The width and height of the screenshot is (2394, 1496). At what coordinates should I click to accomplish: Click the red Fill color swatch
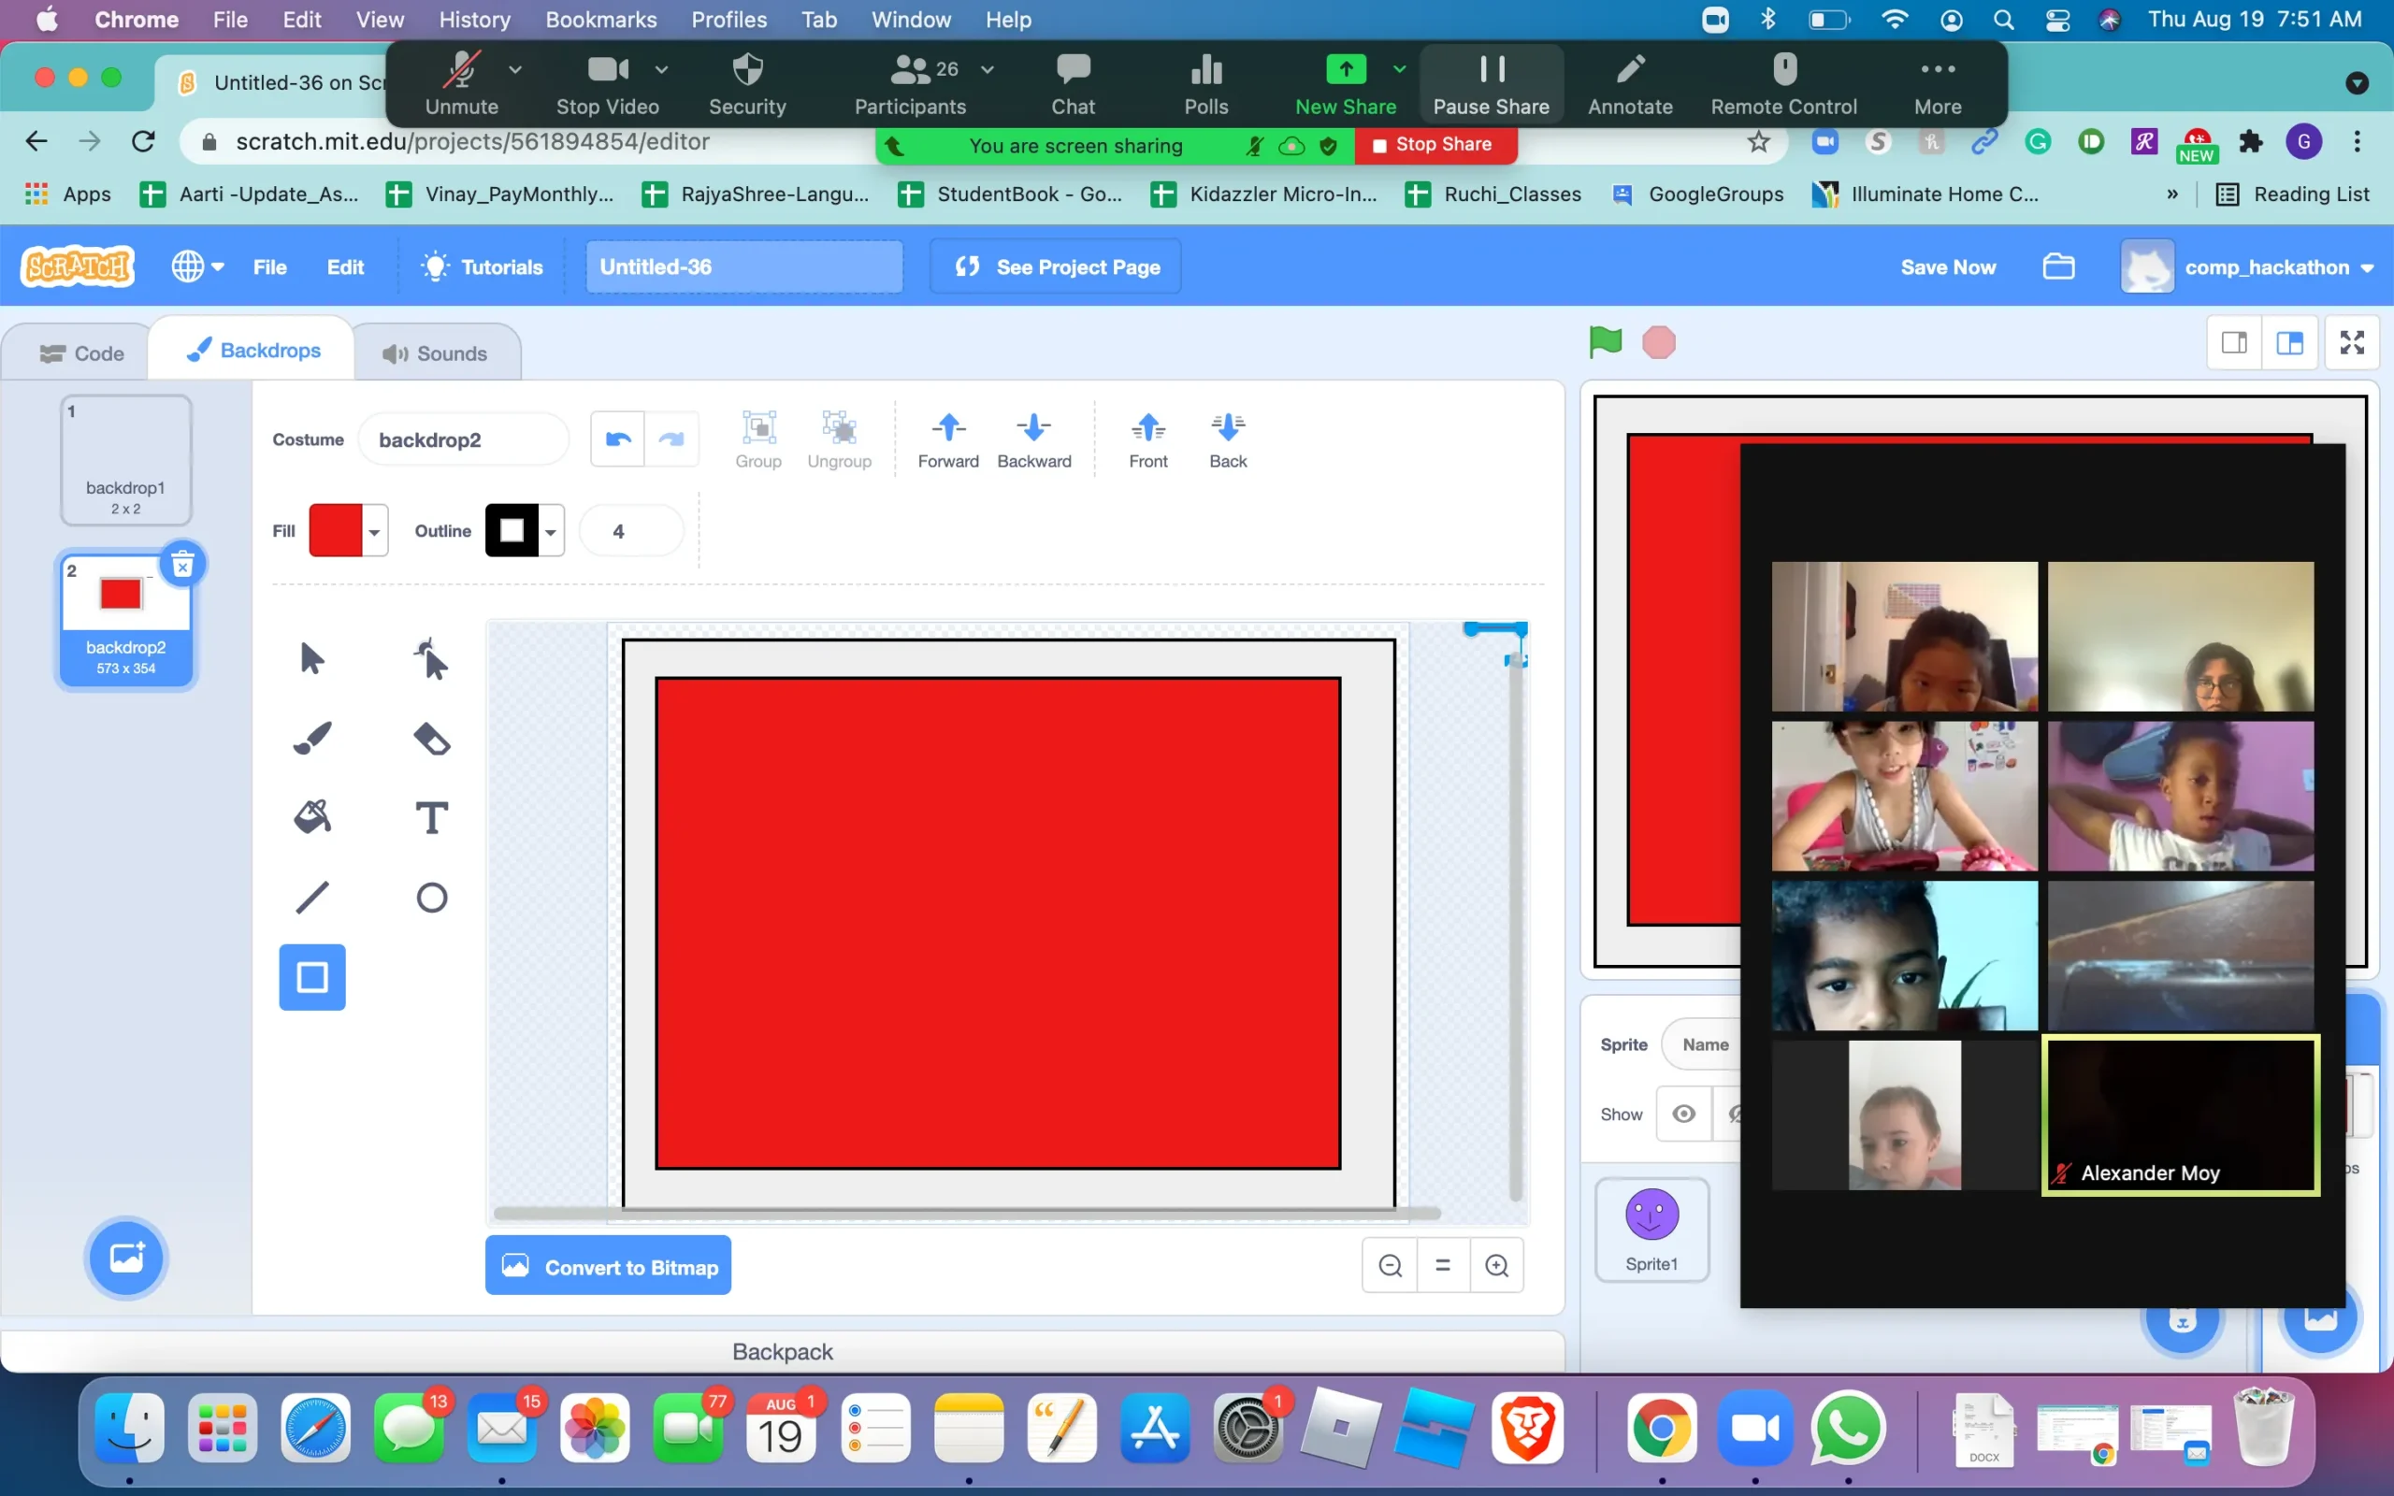pos(336,531)
